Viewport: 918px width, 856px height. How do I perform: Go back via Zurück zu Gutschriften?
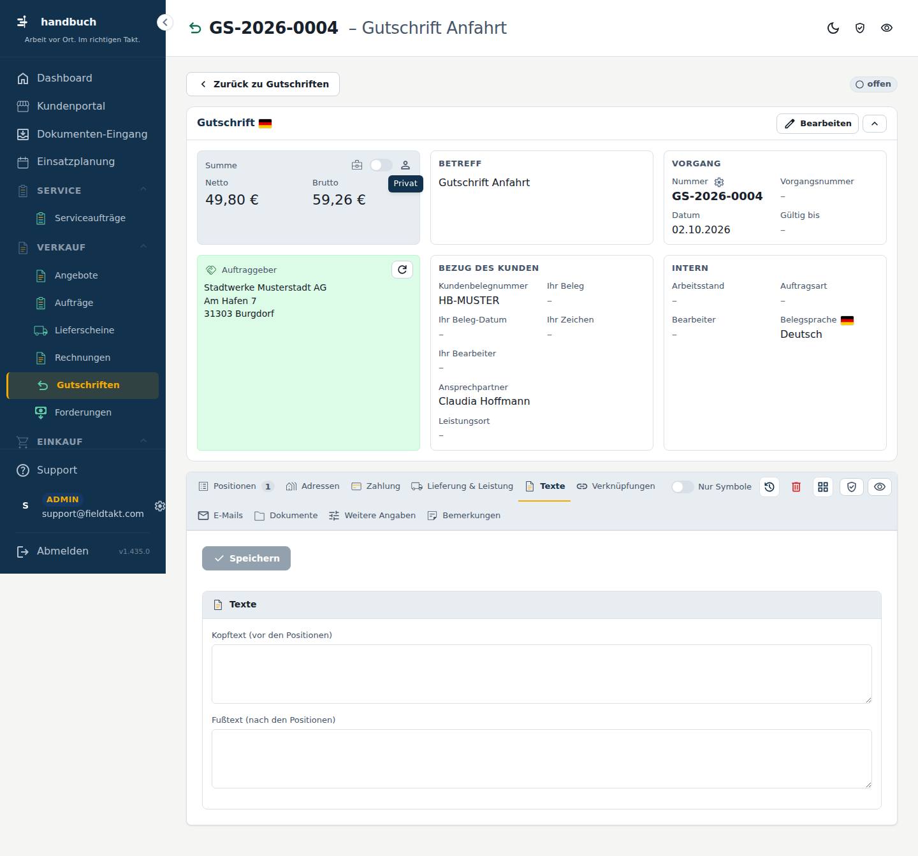263,84
